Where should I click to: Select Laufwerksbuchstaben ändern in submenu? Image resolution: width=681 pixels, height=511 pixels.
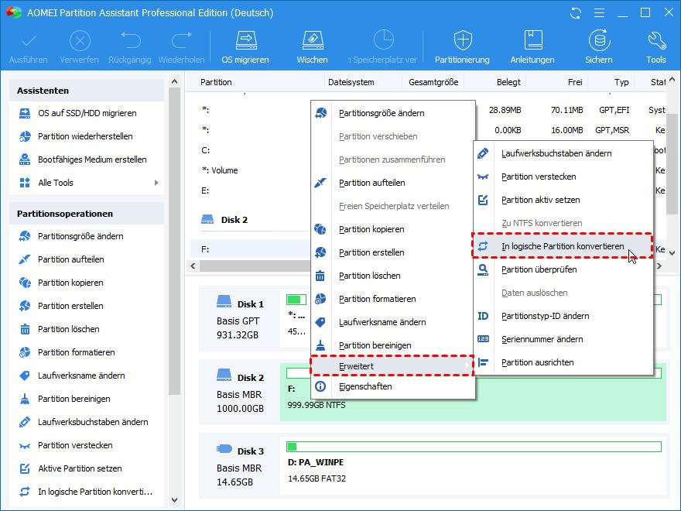click(563, 153)
